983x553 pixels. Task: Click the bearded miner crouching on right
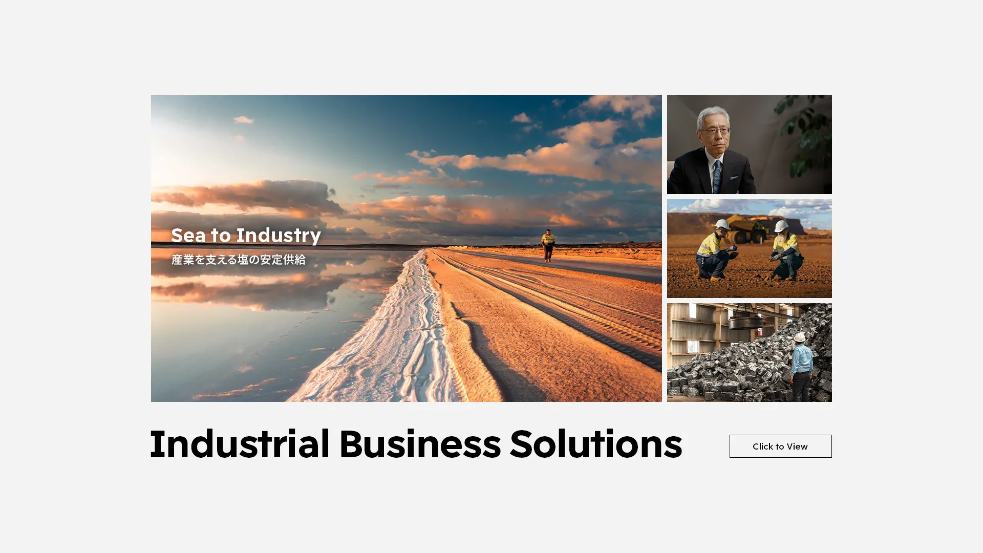[785, 251]
